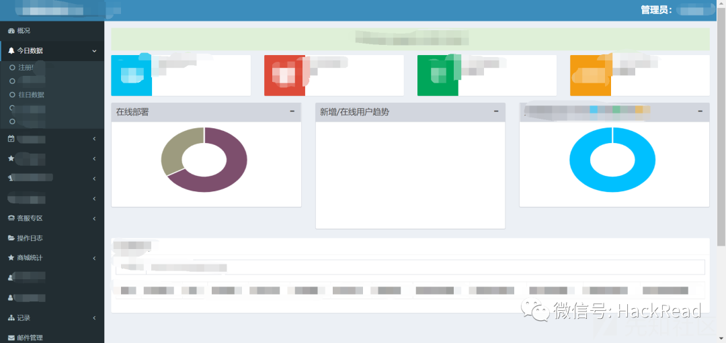This screenshot has width=726, height=343.
Task: Expand the 记录 menu arrow
Action: point(94,318)
